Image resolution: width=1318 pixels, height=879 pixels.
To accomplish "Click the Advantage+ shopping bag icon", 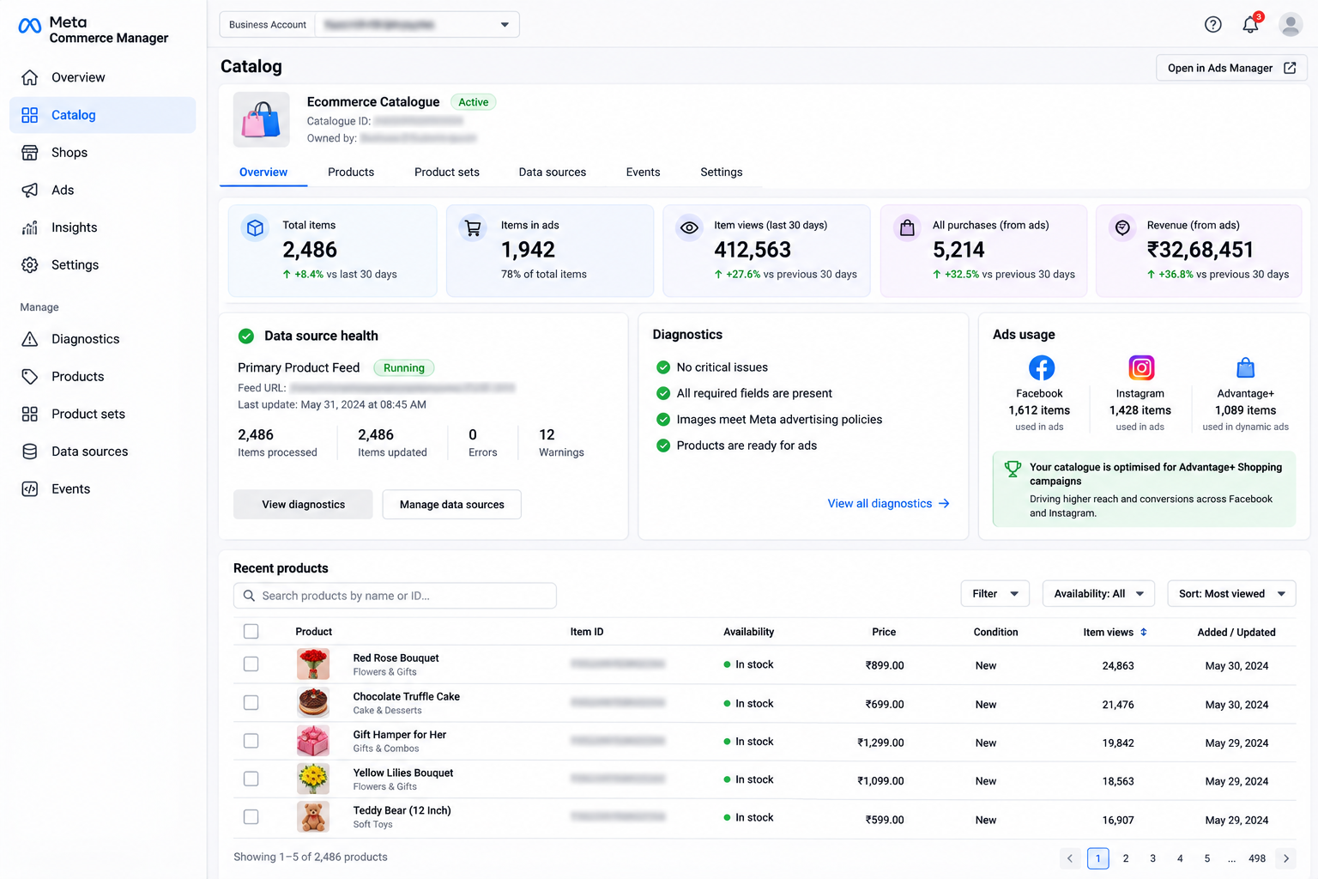I will pyautogui.click(x=1246, y=368).
